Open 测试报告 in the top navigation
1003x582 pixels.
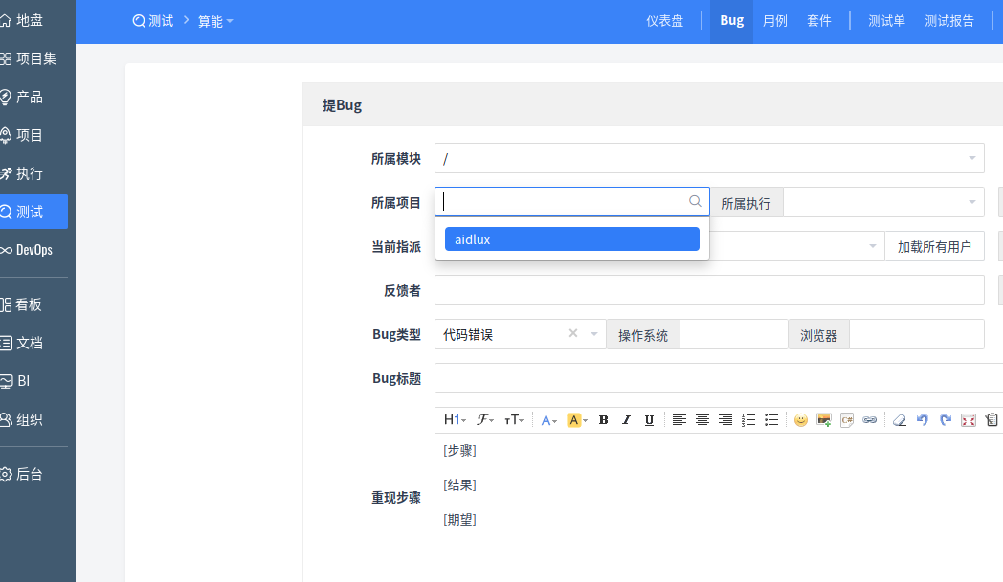[x=949, y=21]
